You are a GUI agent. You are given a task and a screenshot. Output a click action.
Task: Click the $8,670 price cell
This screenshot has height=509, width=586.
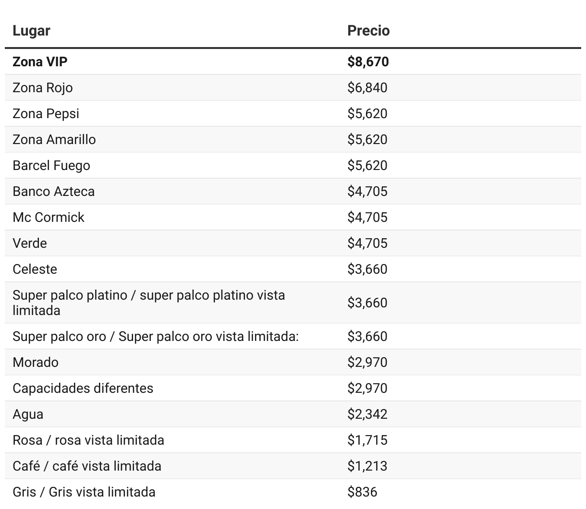[x=368, y=62]
